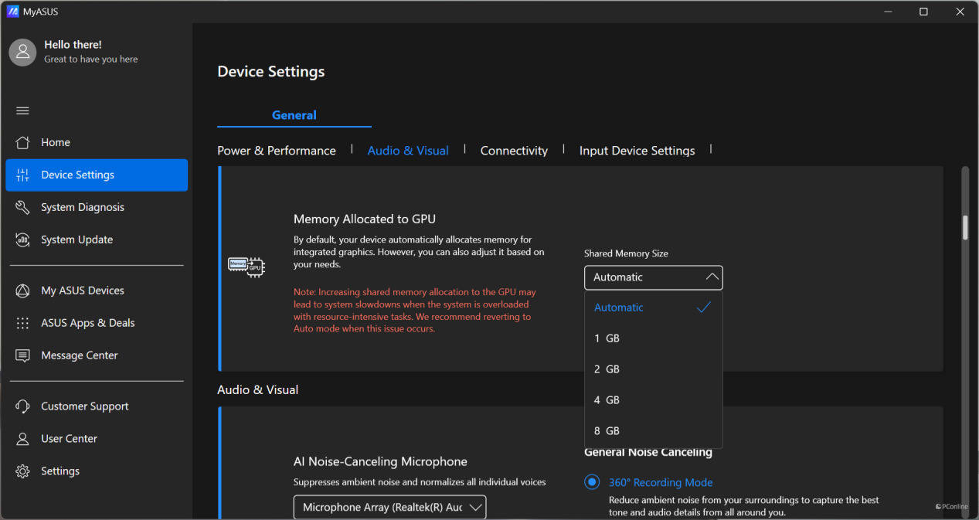Choose 1 GB shared memory
The image size is (979, 520).
click(x=654, y=338)
